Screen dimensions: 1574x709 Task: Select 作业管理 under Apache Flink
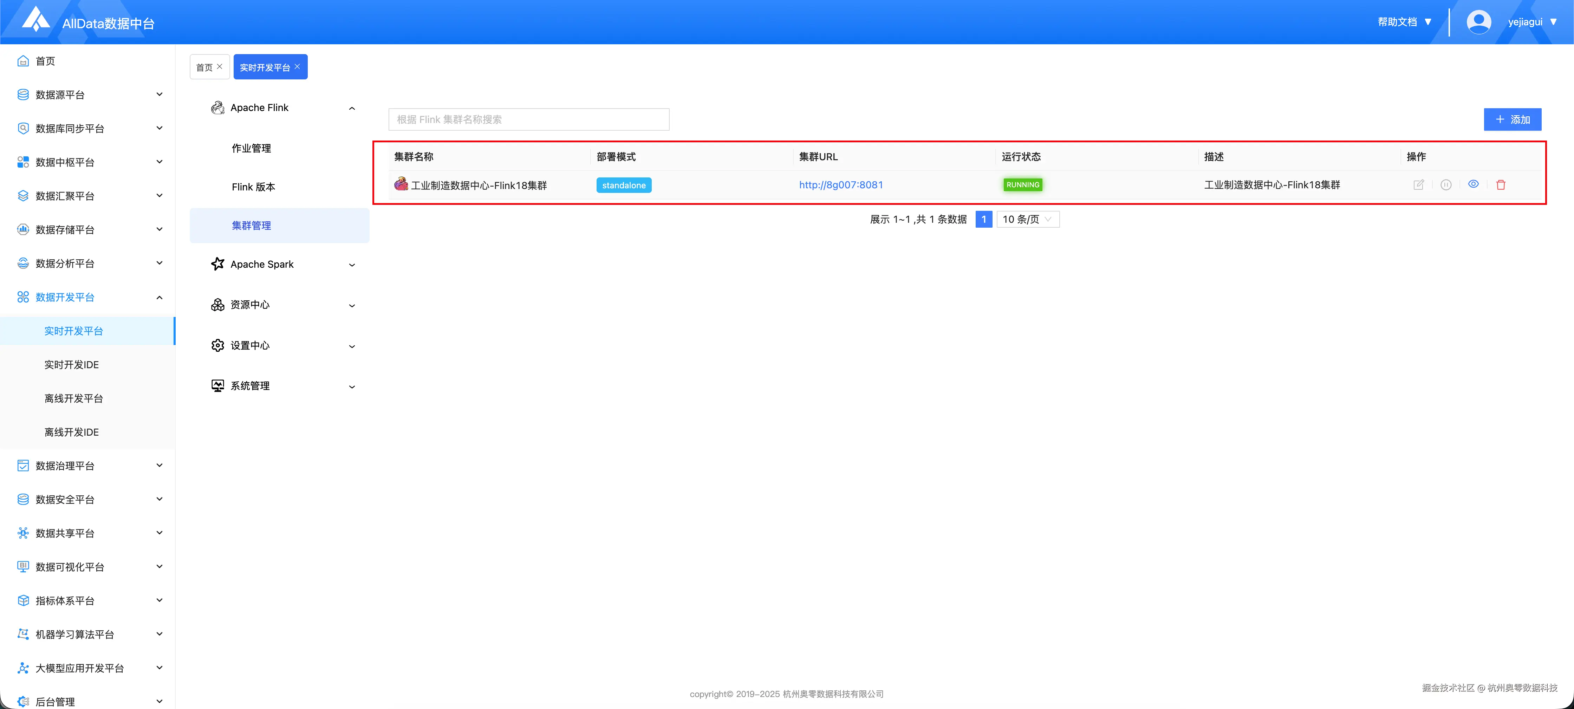point(251,148)
